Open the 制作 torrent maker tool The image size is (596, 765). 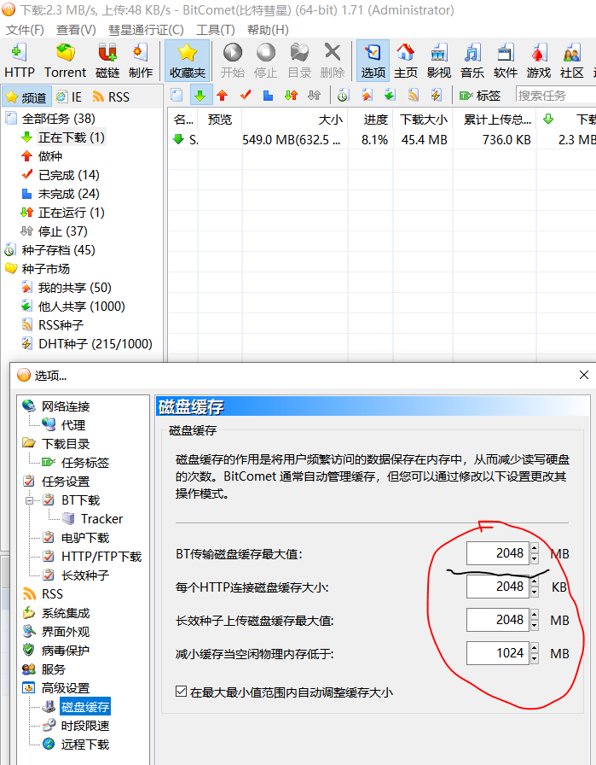[141, 61]
